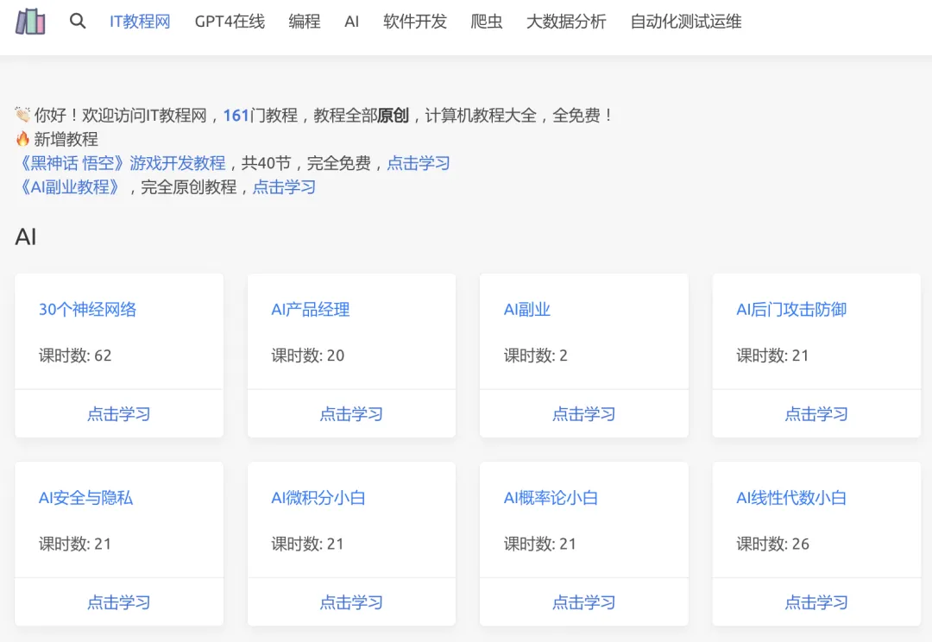Click the fire emoji icon beside 新增教程
Image resolution: width=932 pixels, height=642 pixels.
pos(22,139)
